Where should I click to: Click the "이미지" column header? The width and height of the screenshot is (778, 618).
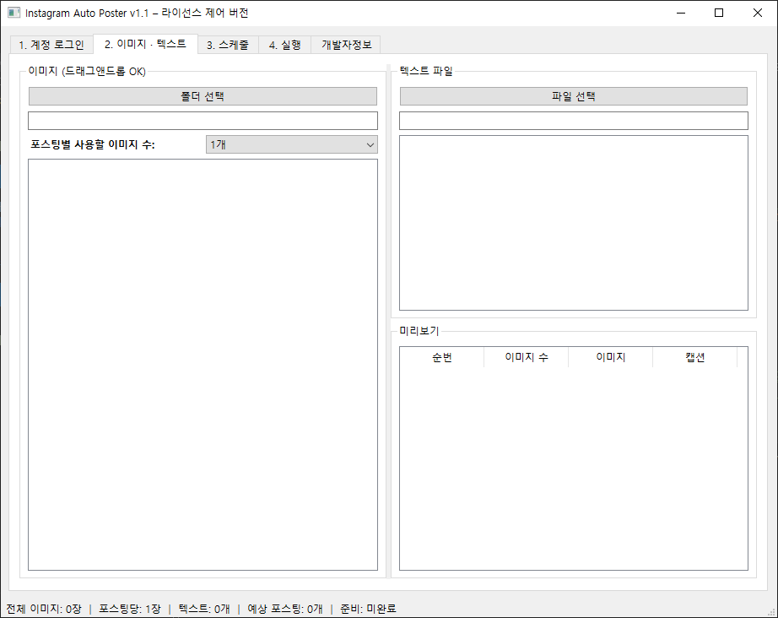(610, 356)
